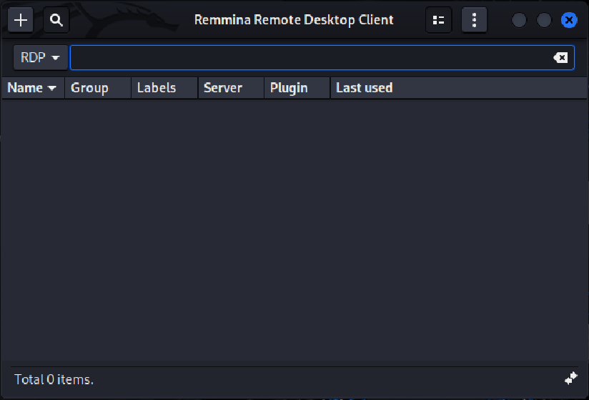The height and width of the screenshot is (400, 589).
Task: Click the 'Total 0 items.' status text
Action: pos(54,379)
